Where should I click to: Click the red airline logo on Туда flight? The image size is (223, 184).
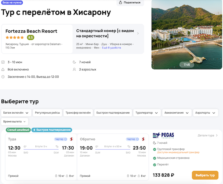coord(71,139)
